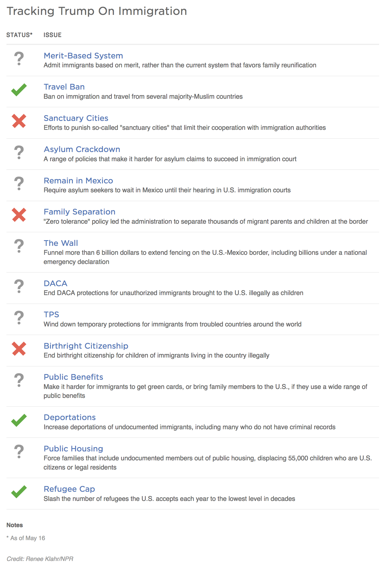The height and width of the screenshot is (568, 384).
Task: Open the Travel Ban issue link
Action: [64, 87]
